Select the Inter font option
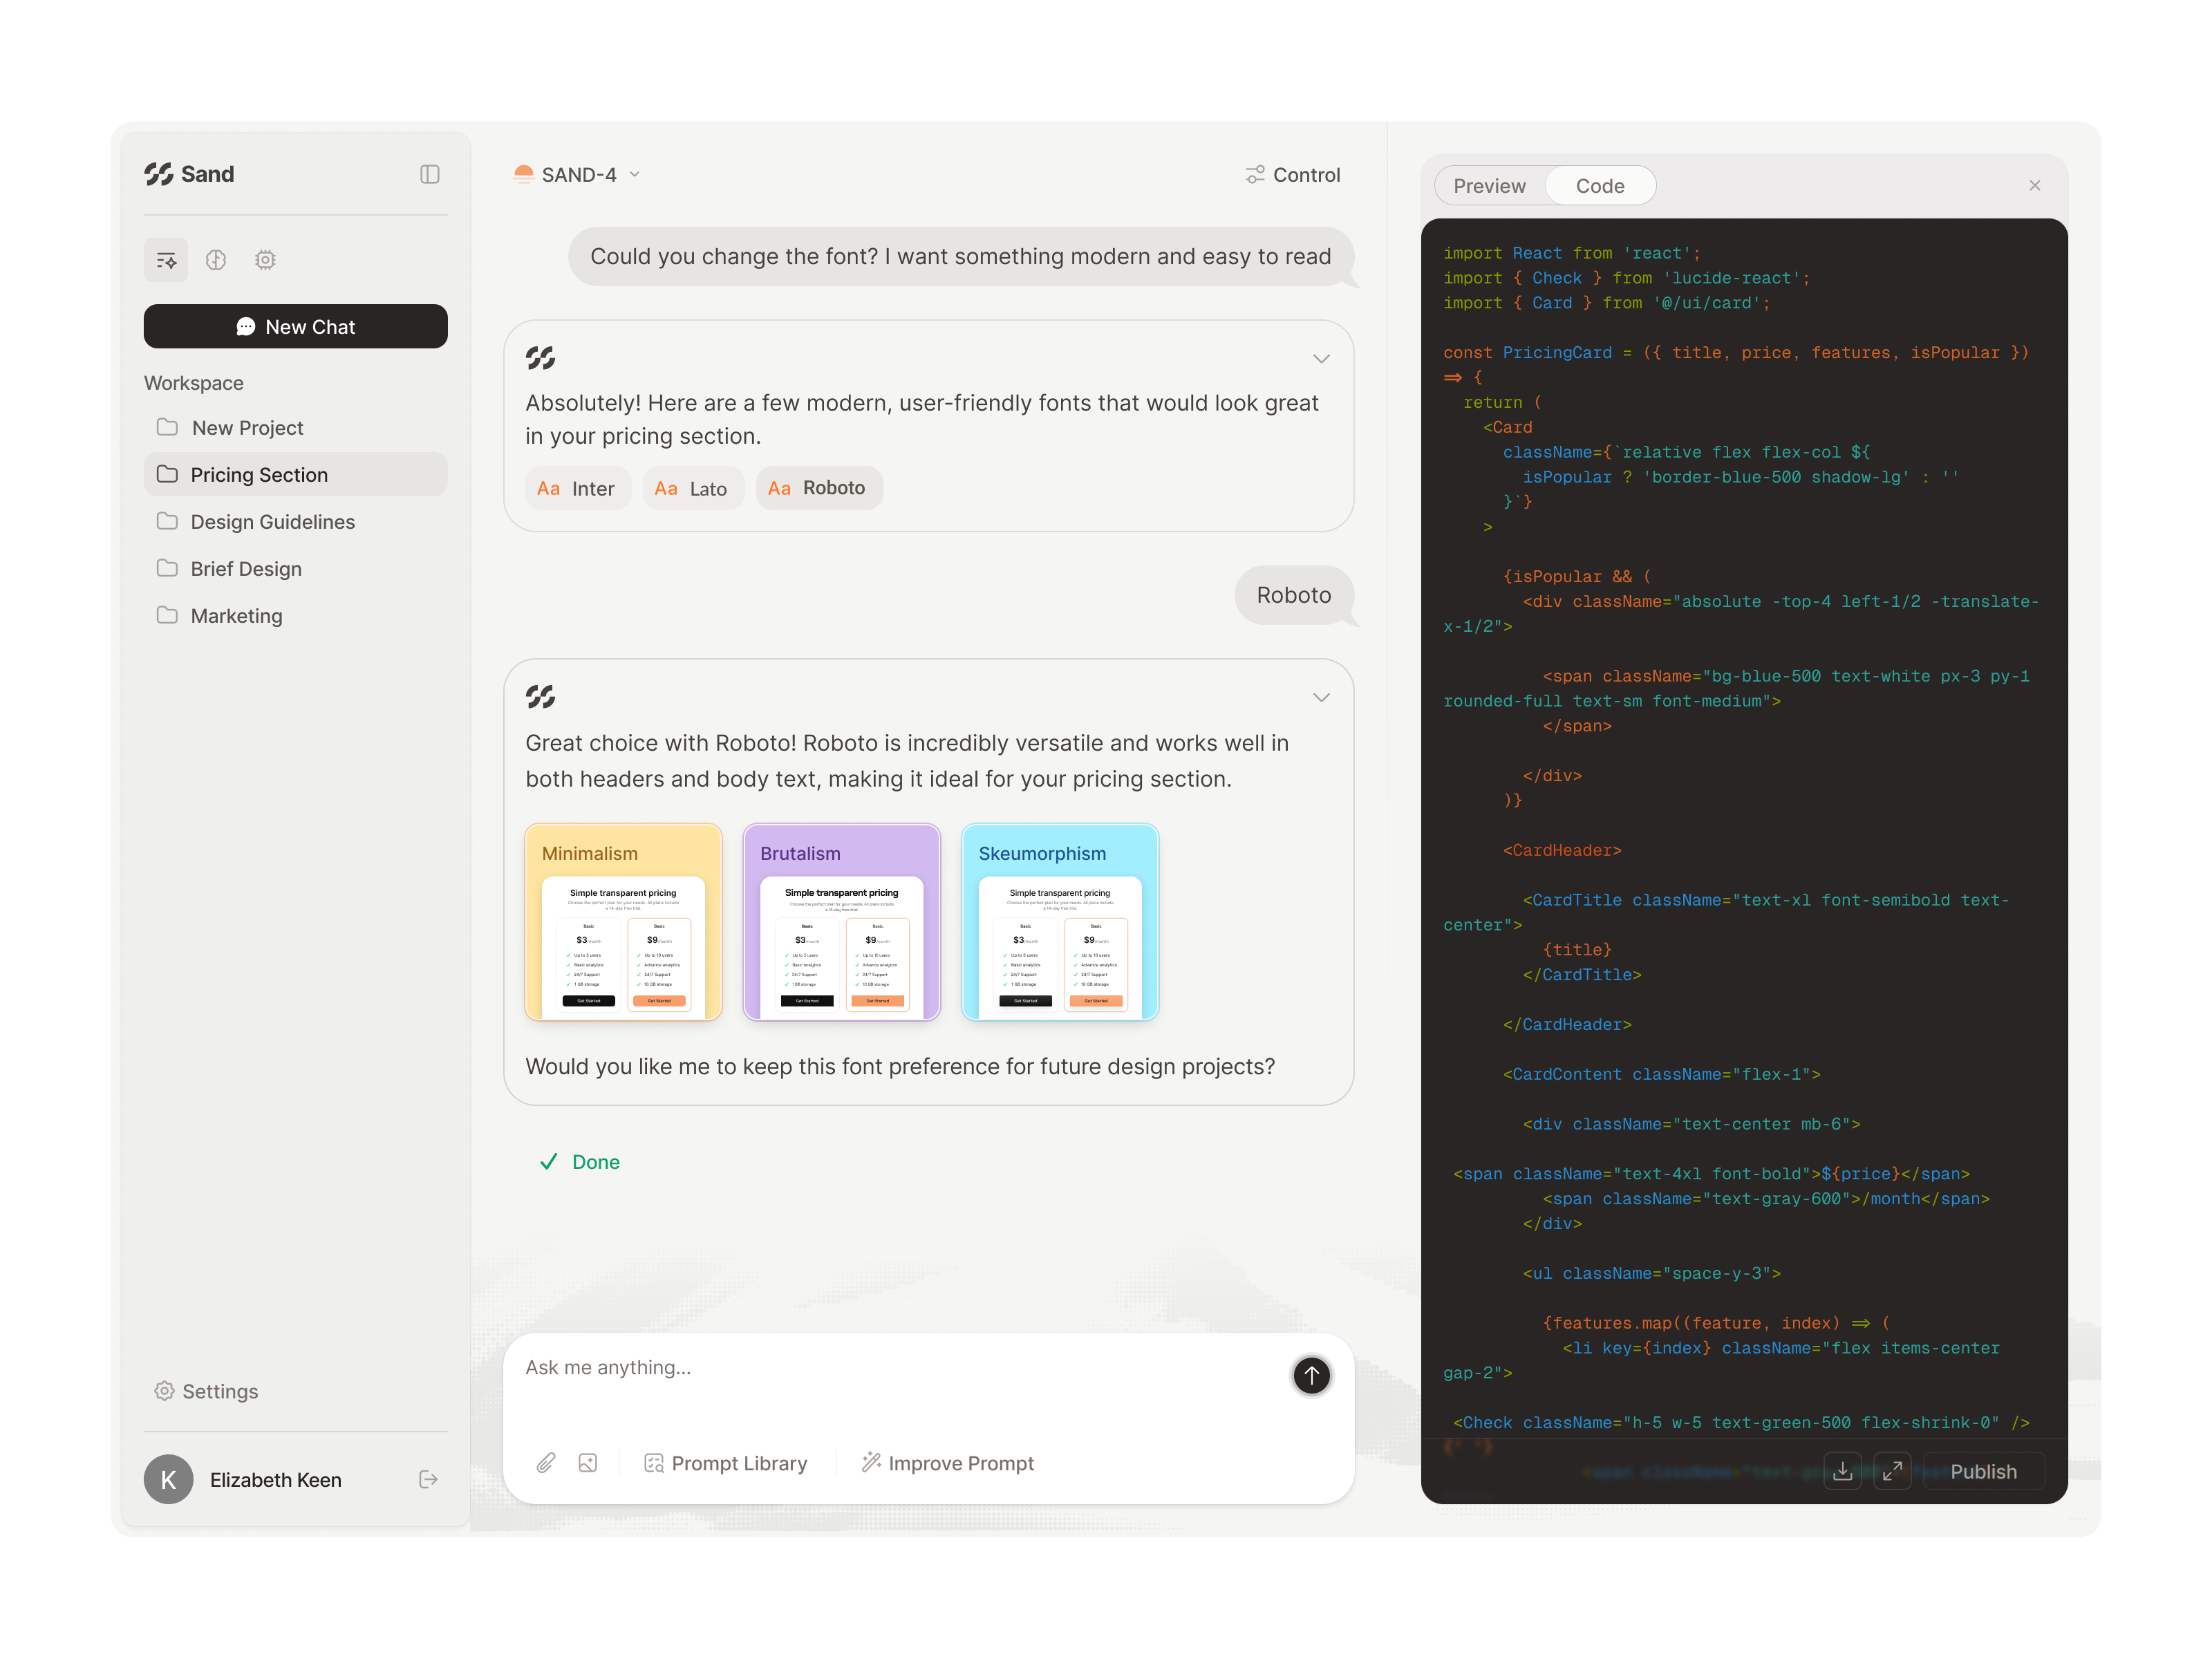The image size is (2212, 1659). [578, 488]
